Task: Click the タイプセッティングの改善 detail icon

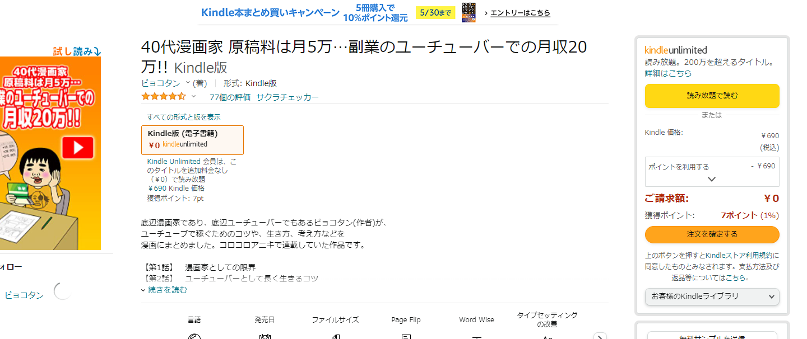Action: pos(547,337)
